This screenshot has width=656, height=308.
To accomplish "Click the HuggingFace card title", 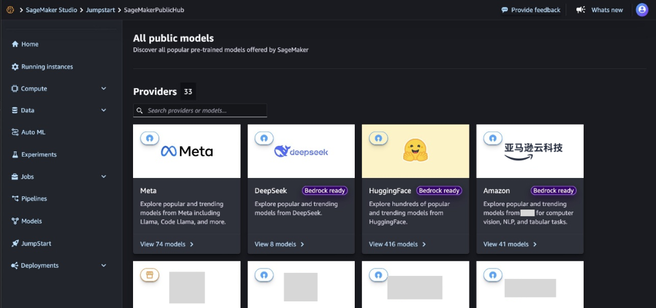I will click(390, 190).
